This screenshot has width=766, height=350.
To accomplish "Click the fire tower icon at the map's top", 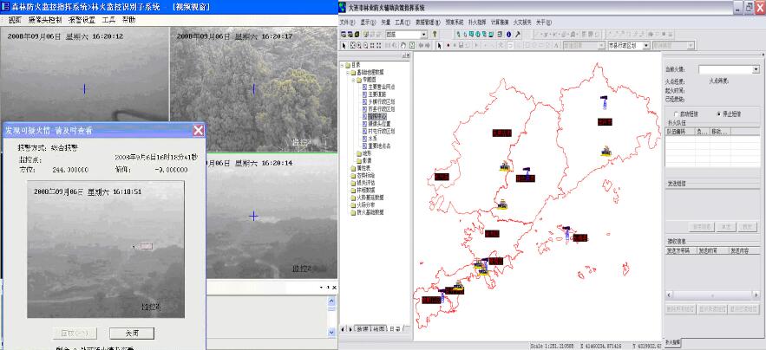I will point(604,103).
